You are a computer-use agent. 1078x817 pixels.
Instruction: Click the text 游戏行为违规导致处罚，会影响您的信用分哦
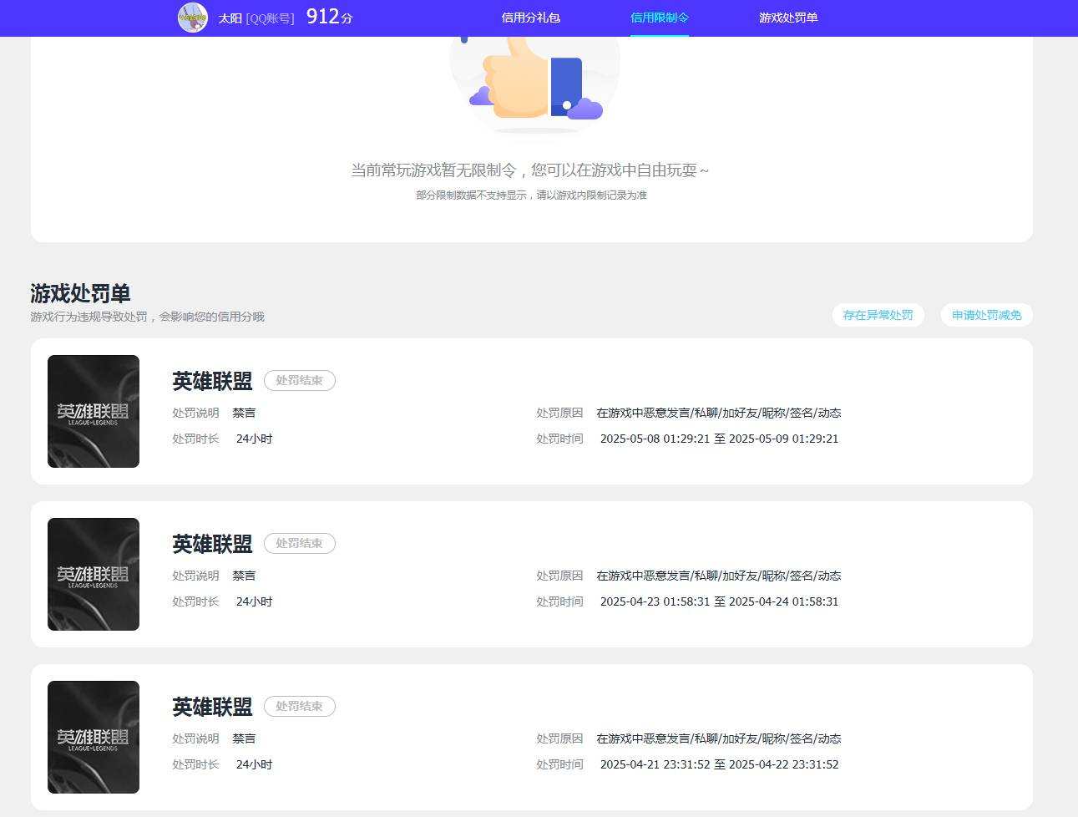click(x=148, y=317)
